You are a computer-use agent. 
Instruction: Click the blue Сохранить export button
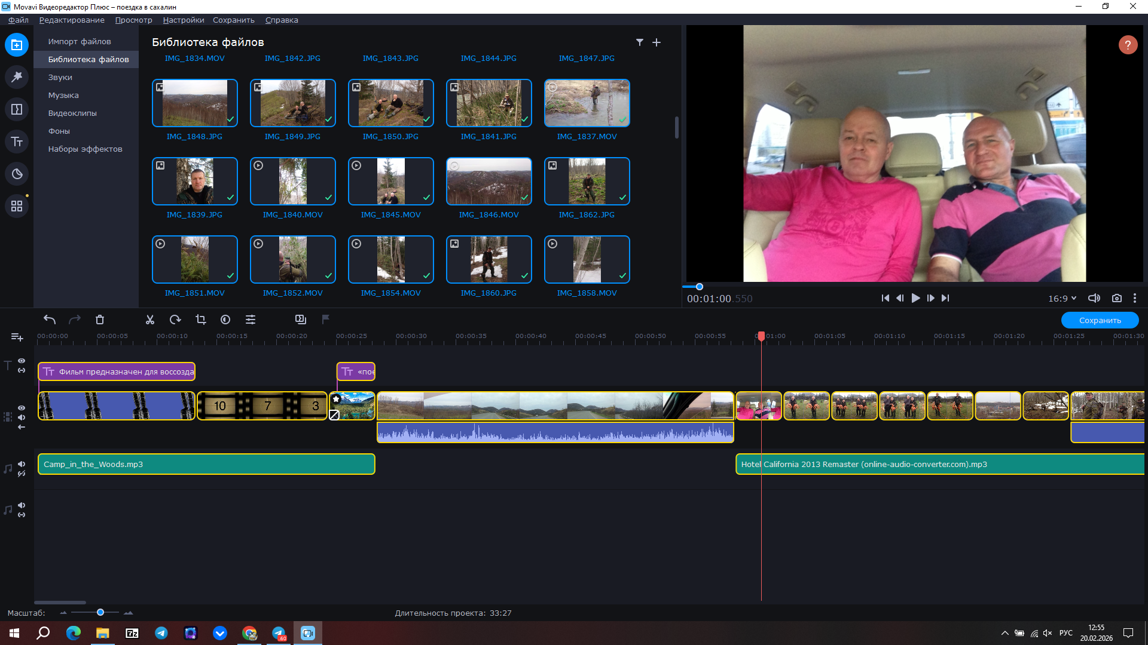(1100, 320)
